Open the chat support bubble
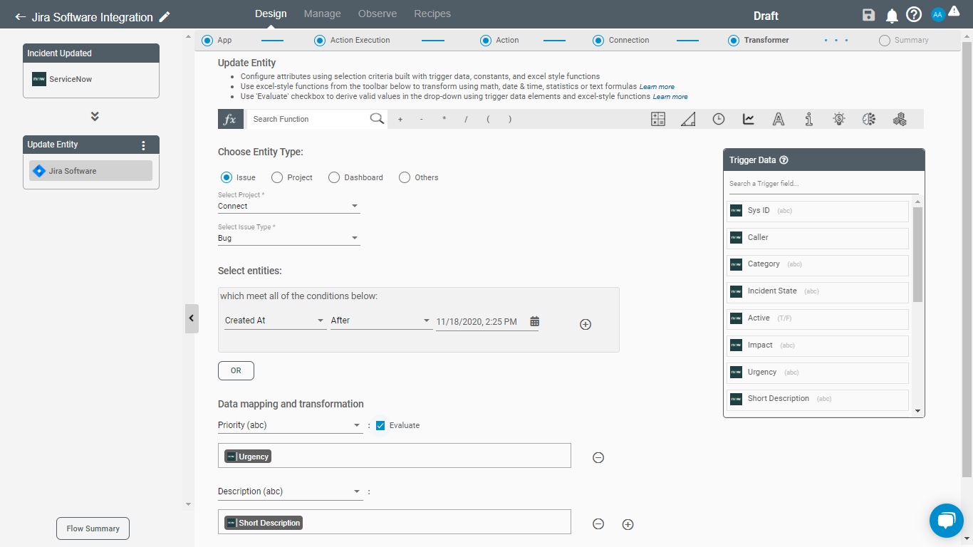The height and width of the screenshot is (547, 973). click(947, 520)
